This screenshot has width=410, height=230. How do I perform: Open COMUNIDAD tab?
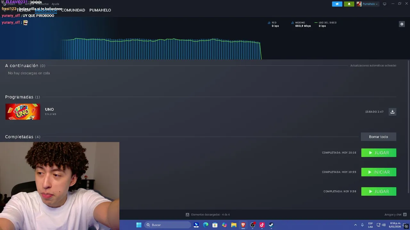[73, 10]
